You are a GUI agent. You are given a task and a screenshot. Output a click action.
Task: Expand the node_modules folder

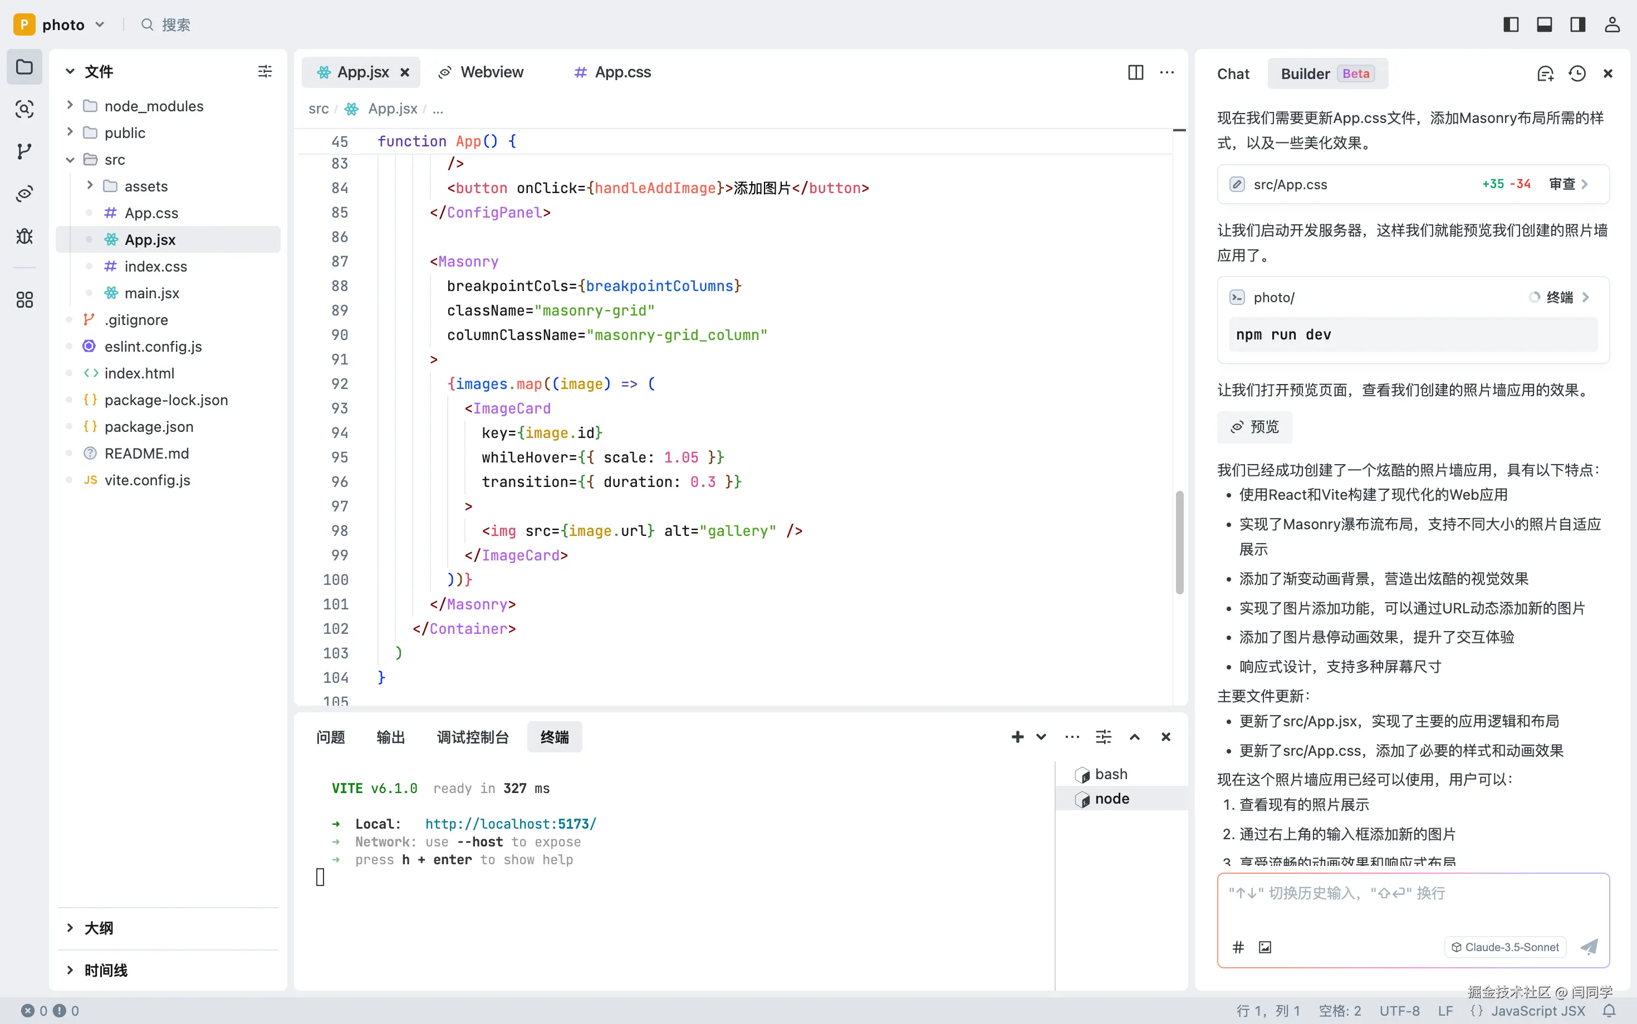tap(153, 106)
